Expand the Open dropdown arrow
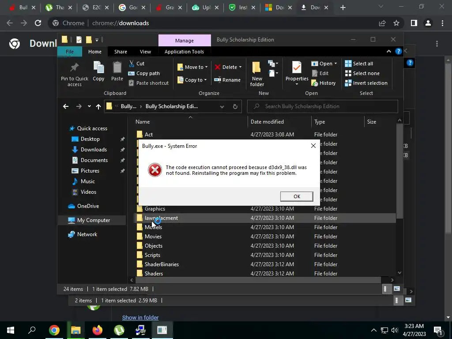 pyautogui.click(x=335, y=64)
